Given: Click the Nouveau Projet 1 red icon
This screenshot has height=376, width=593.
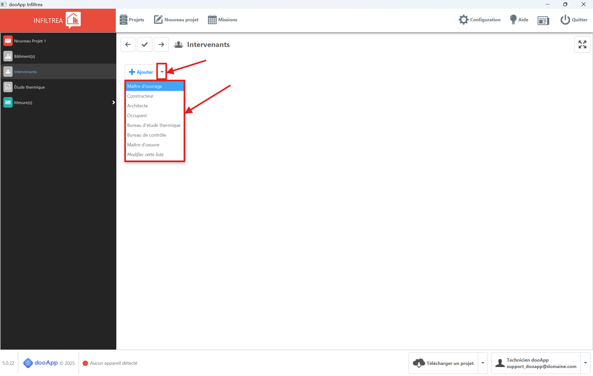Looking at the screenshot, I should click(x=8, y=41).
